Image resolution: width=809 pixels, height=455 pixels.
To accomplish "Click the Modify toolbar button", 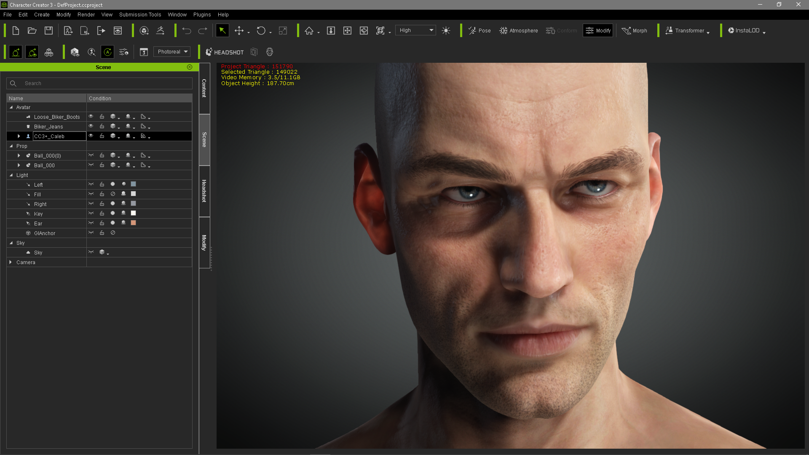I will click(x=598, y=30).
